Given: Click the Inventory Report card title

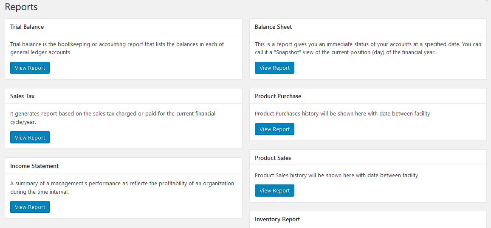Looking at the screenshot, I should click(x=277, y=219).
